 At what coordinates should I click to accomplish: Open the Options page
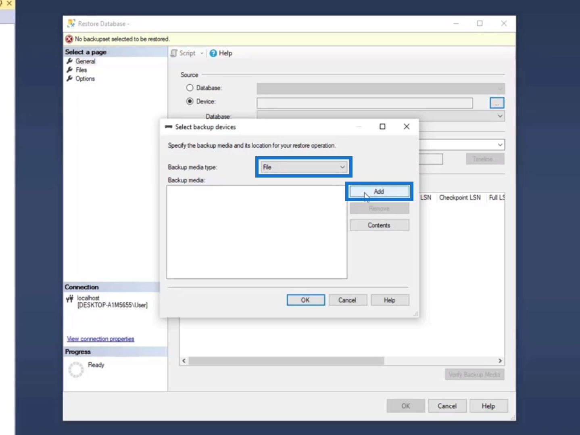tap(85, 79)
